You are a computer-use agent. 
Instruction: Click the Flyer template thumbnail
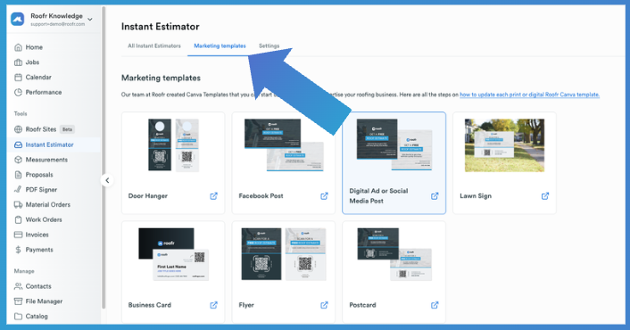pos(284,254)
